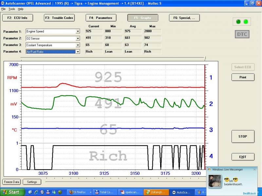Click the RPM axis unit label

coord(12,78)
